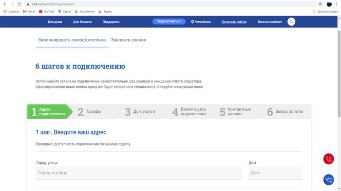Click the Подключиться button

pyautogui.click(x=169, y=21)
